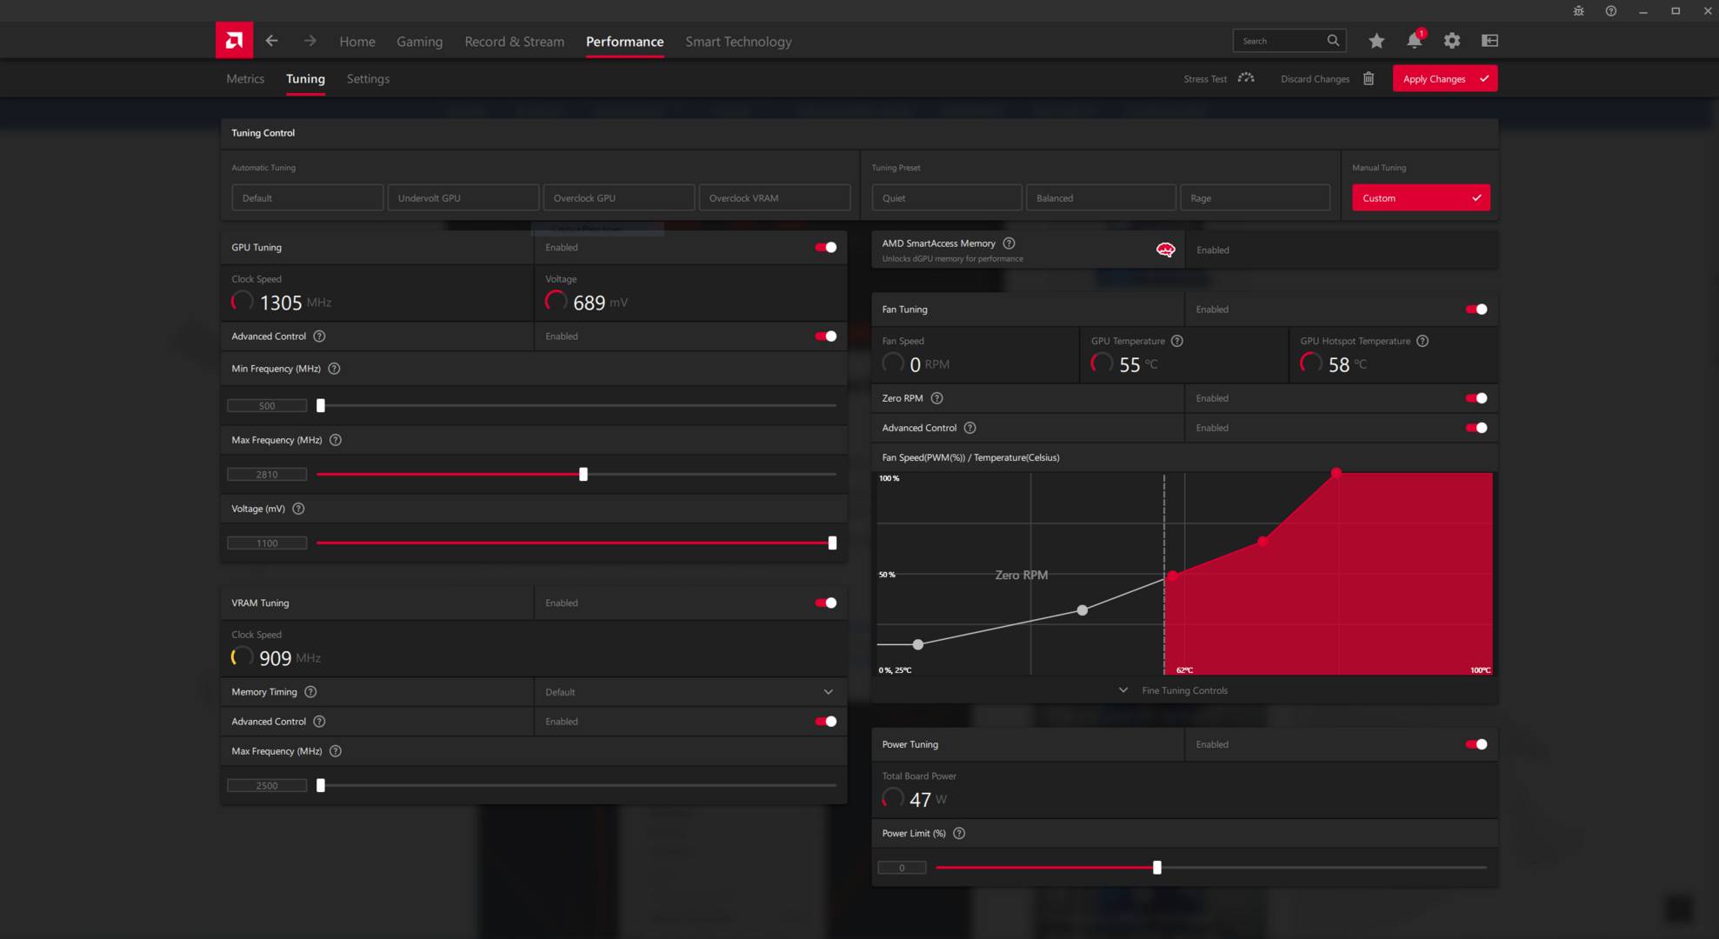
Task: Click Min Frequency value field 500
Action: coord(267,406)
